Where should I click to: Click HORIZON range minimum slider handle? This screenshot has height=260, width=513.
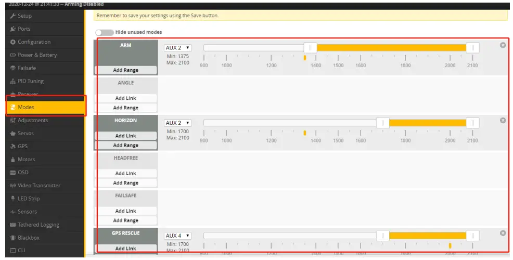[383, 123]
